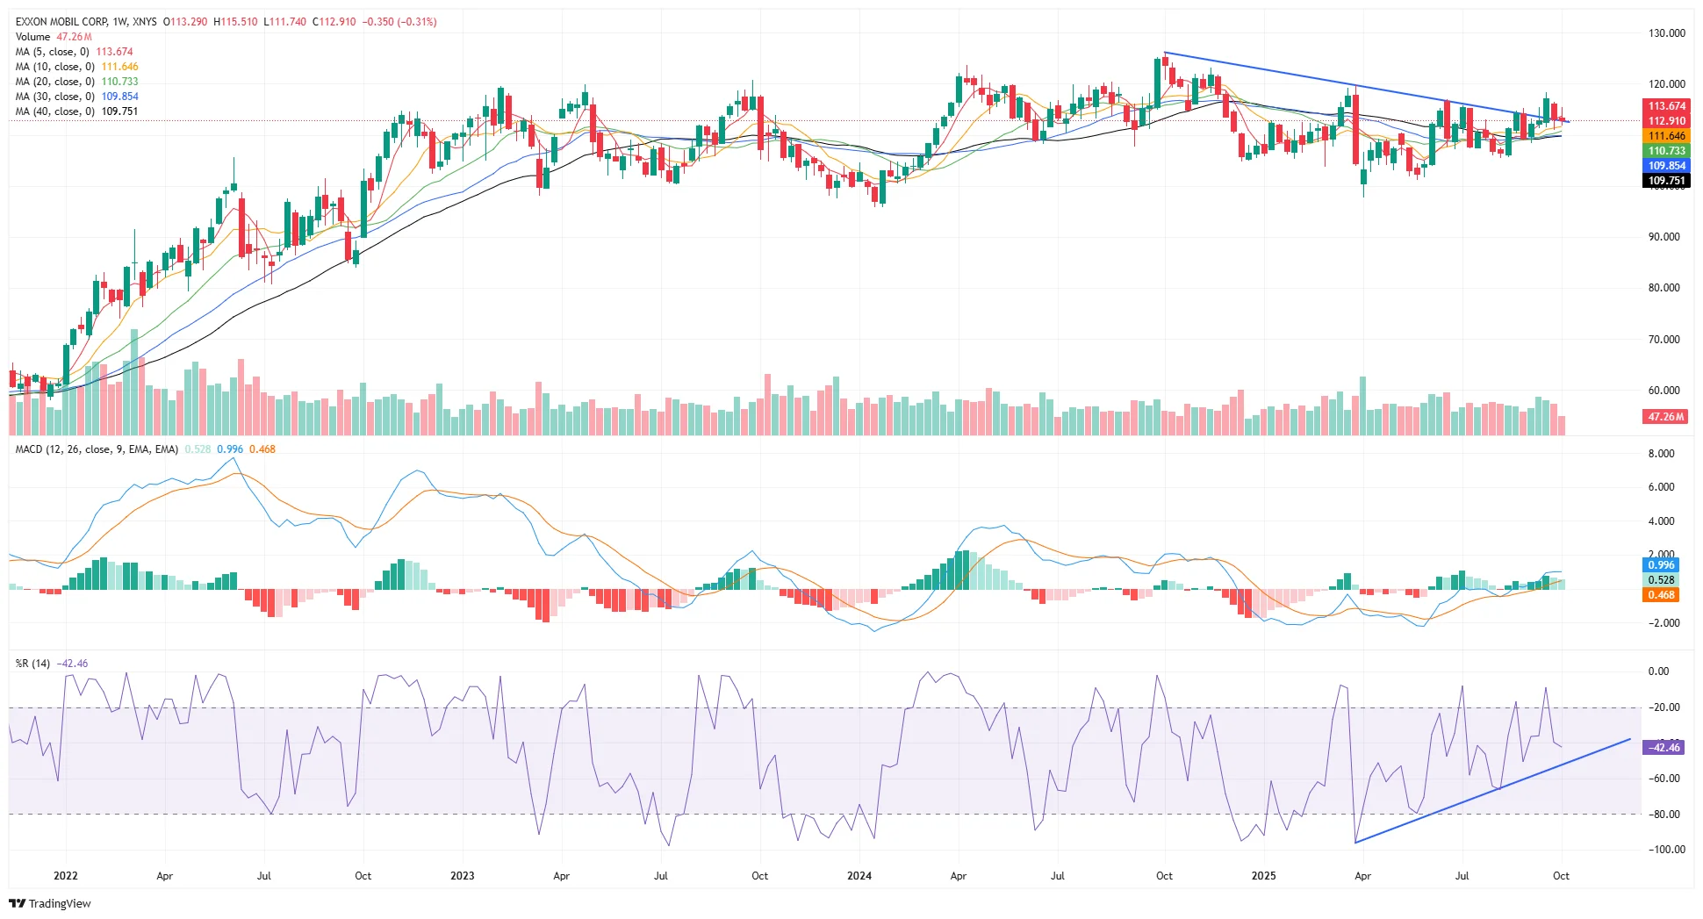Select the MA (40, close, 0) legend entry
Viewport: 1703px width, 919px height.
coord(53,111)
